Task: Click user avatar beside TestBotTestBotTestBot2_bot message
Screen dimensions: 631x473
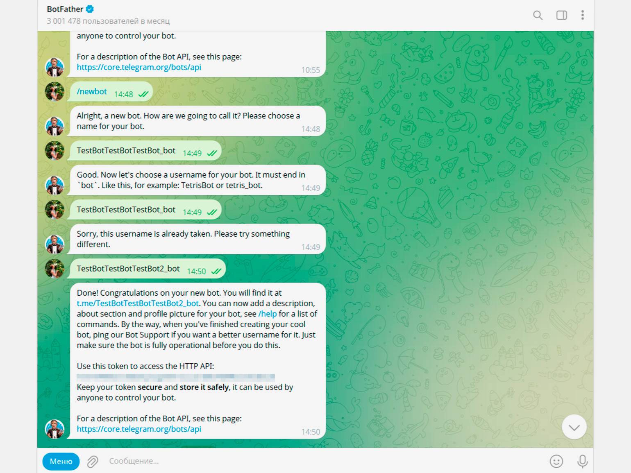Action: coord(54,269)
